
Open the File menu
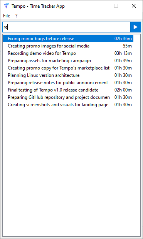(7, 16)
